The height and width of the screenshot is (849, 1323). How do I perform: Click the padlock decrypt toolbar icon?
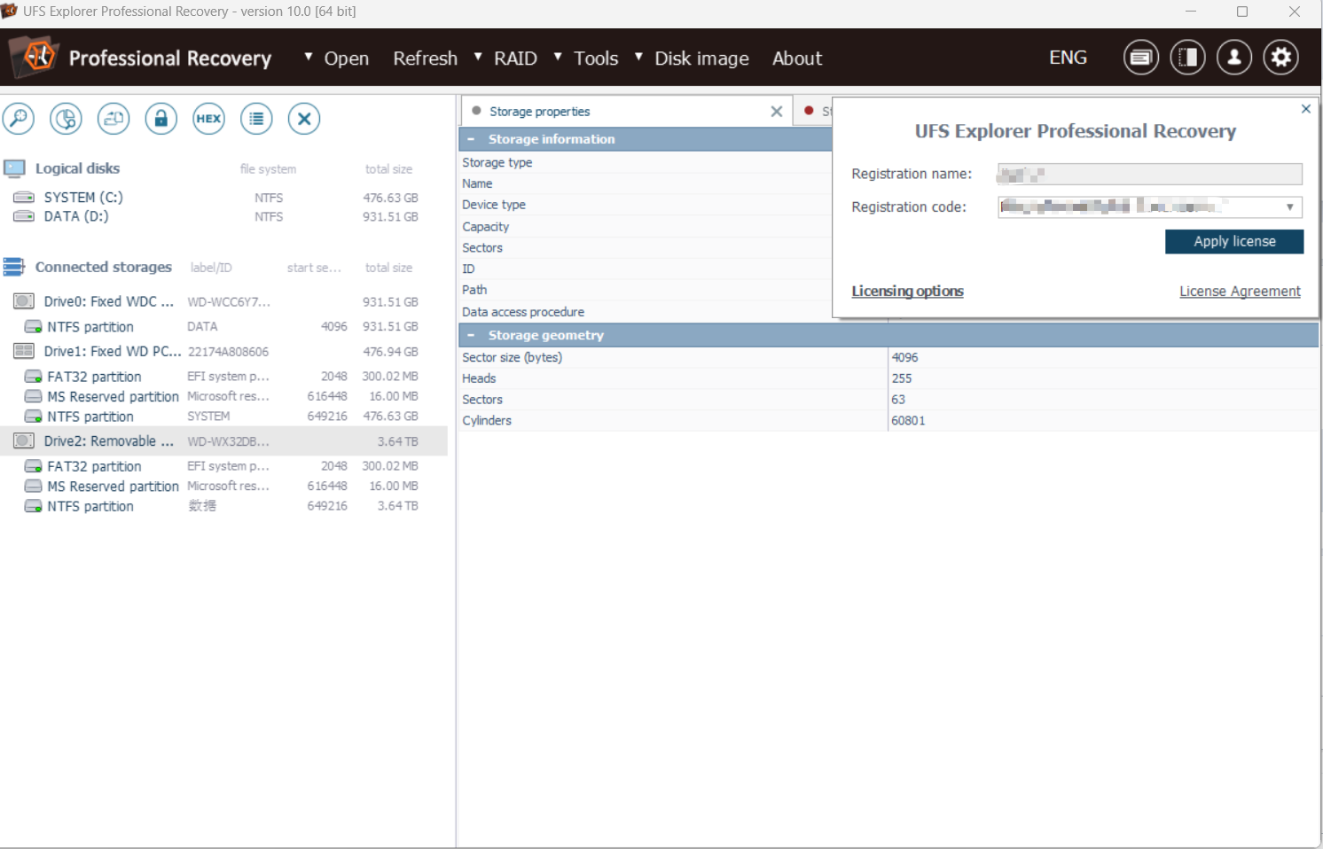pyautogui.click(x=161, y=119)
